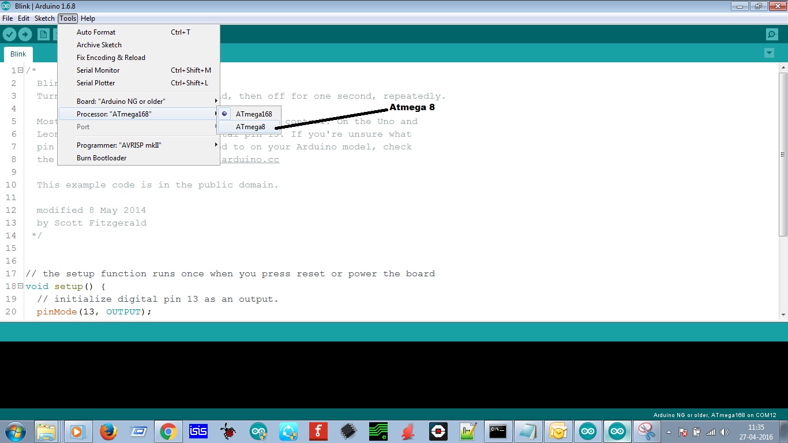Click the editor scrollbar down arrow
Screen dimensions: 788x443
(783, 314)
